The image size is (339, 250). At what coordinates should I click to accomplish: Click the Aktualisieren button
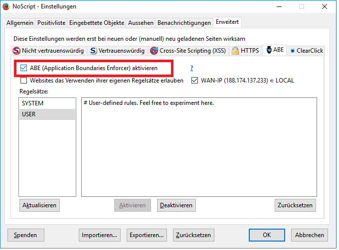[40, 205]
